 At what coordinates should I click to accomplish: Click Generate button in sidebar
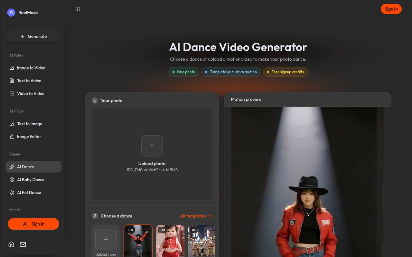[33, 36]
